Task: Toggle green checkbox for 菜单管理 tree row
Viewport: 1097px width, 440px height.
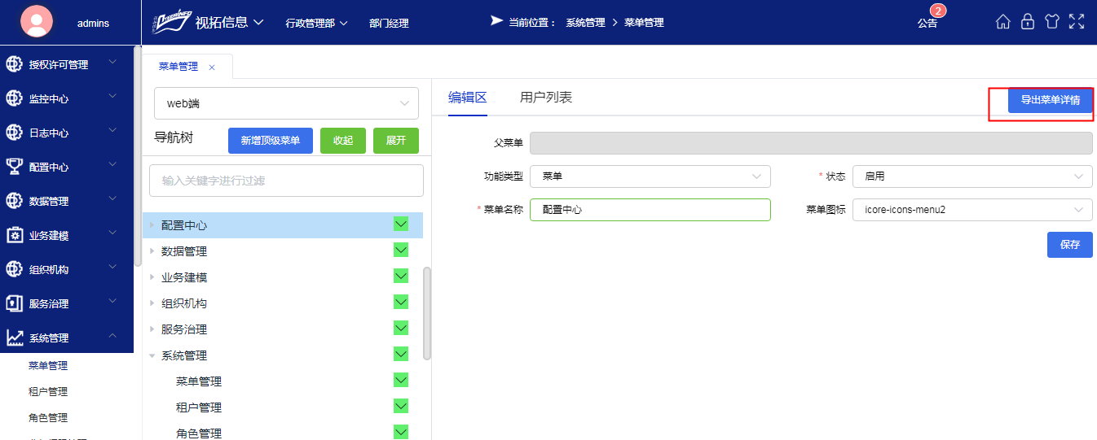Action: [401, 380]
